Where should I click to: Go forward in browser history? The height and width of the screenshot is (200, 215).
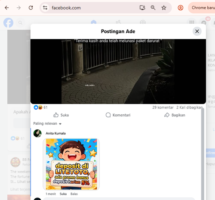[18, 8]
